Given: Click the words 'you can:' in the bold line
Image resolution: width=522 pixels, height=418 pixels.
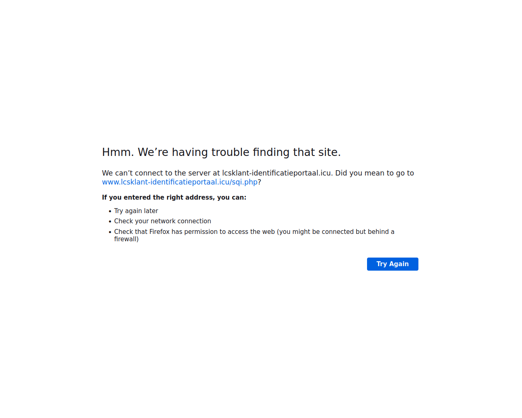Looking at the screenshot, I should 232,198.
